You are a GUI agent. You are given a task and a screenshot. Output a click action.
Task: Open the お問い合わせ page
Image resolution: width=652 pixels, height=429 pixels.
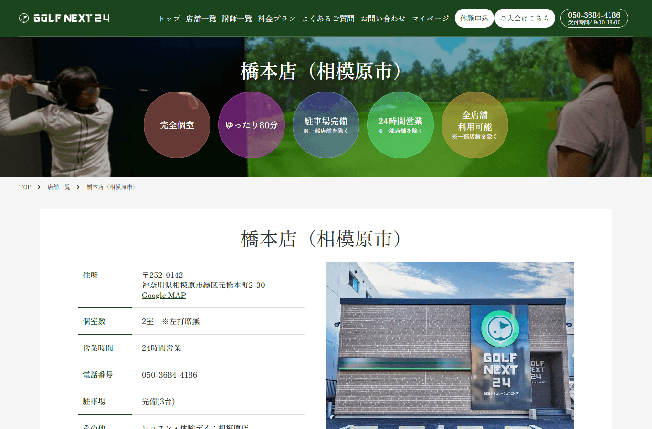click(383, 19)
